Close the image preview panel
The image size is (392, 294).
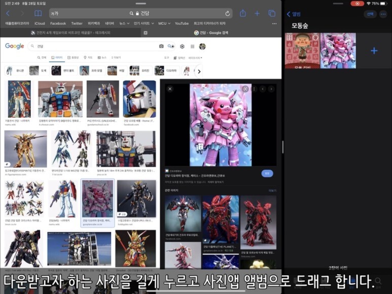point(170,89)
